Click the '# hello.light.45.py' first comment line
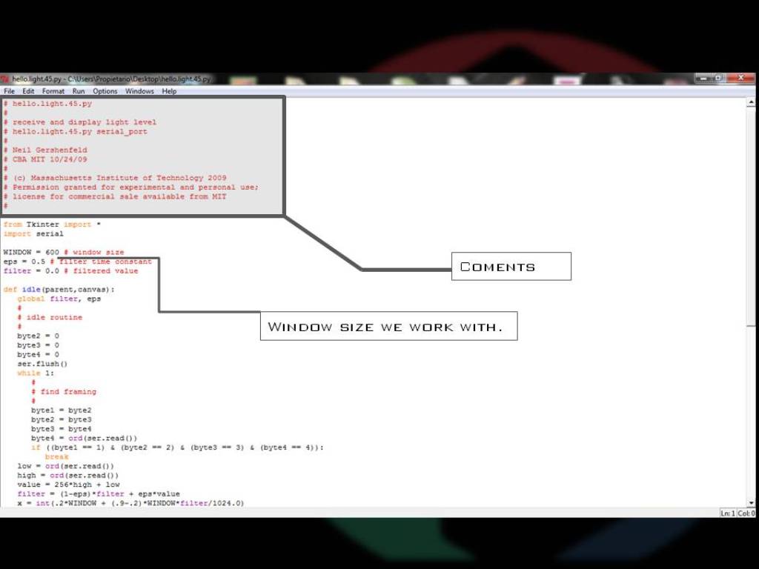This screenshot has height=569, width=759. click(47, 104)
